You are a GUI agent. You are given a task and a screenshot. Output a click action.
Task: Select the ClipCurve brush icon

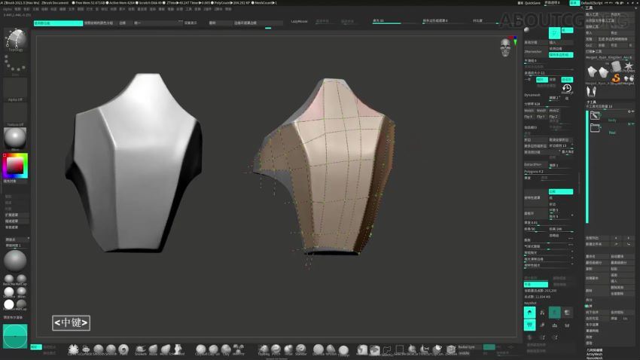(437, 349)
